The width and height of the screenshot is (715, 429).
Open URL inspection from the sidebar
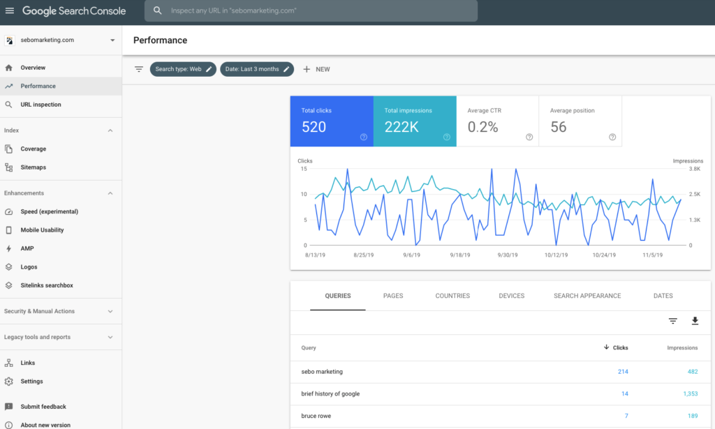(x=40, y=105)
